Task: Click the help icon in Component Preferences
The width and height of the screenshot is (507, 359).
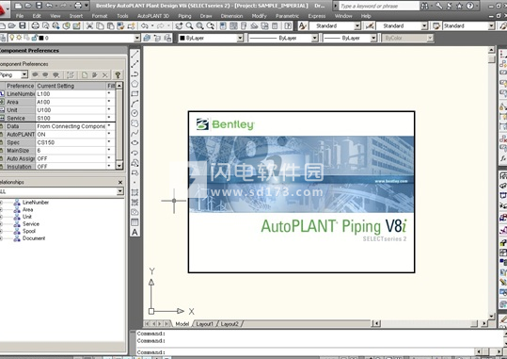Action: tap(118, 74)
